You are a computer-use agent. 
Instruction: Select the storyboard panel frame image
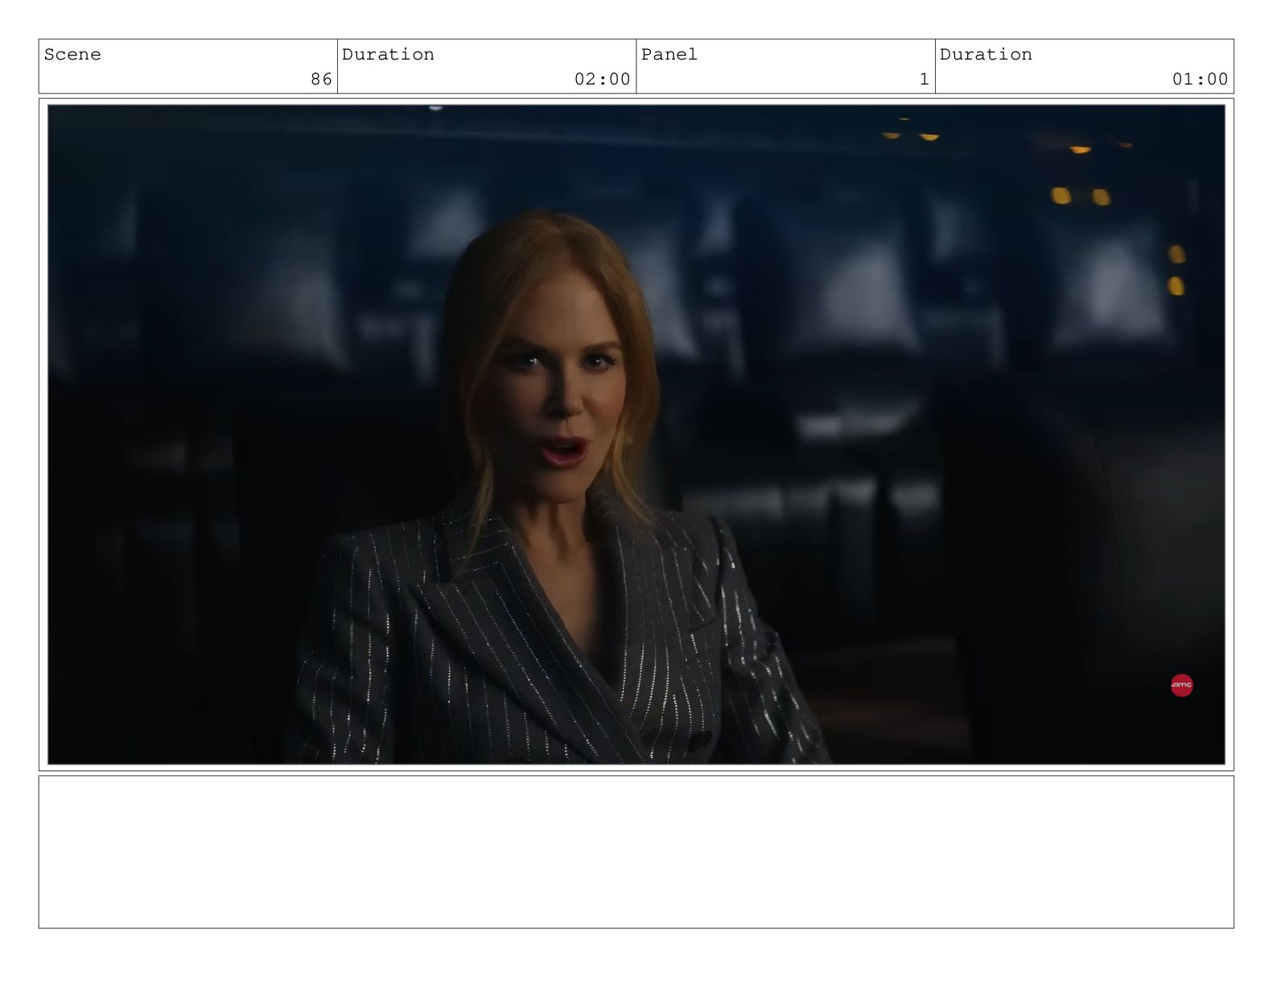pos(636,435)
